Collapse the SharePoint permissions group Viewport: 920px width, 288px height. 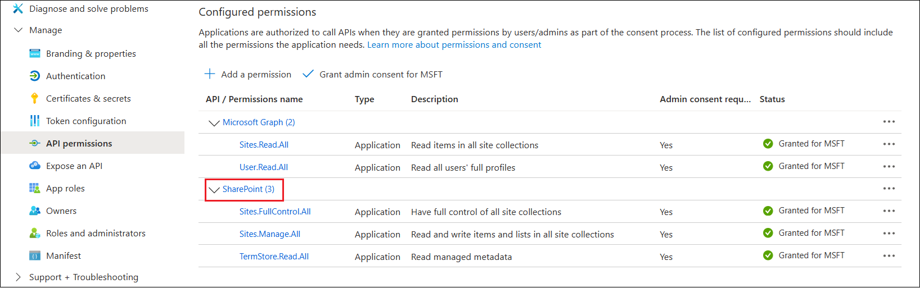pyautogui.click(x=214, y=190)
